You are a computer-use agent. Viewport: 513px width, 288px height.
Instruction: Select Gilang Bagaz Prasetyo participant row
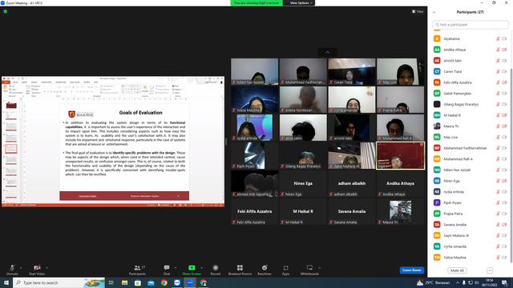471,105
